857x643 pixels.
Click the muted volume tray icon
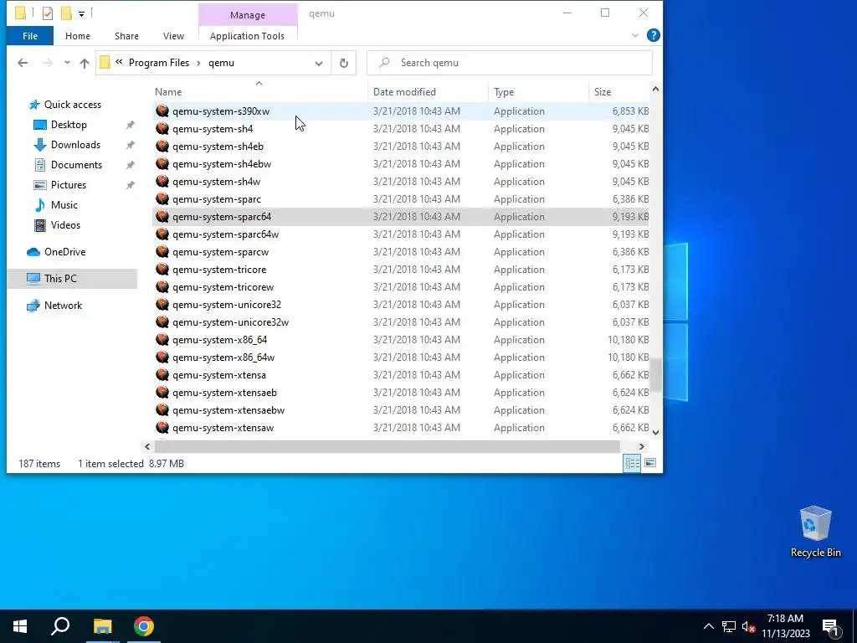(x=748, y=626)
